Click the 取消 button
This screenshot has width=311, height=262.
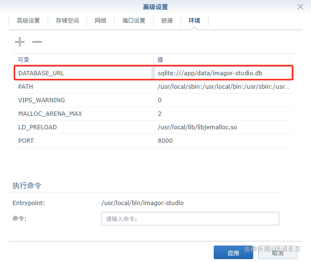pos(277,252)
